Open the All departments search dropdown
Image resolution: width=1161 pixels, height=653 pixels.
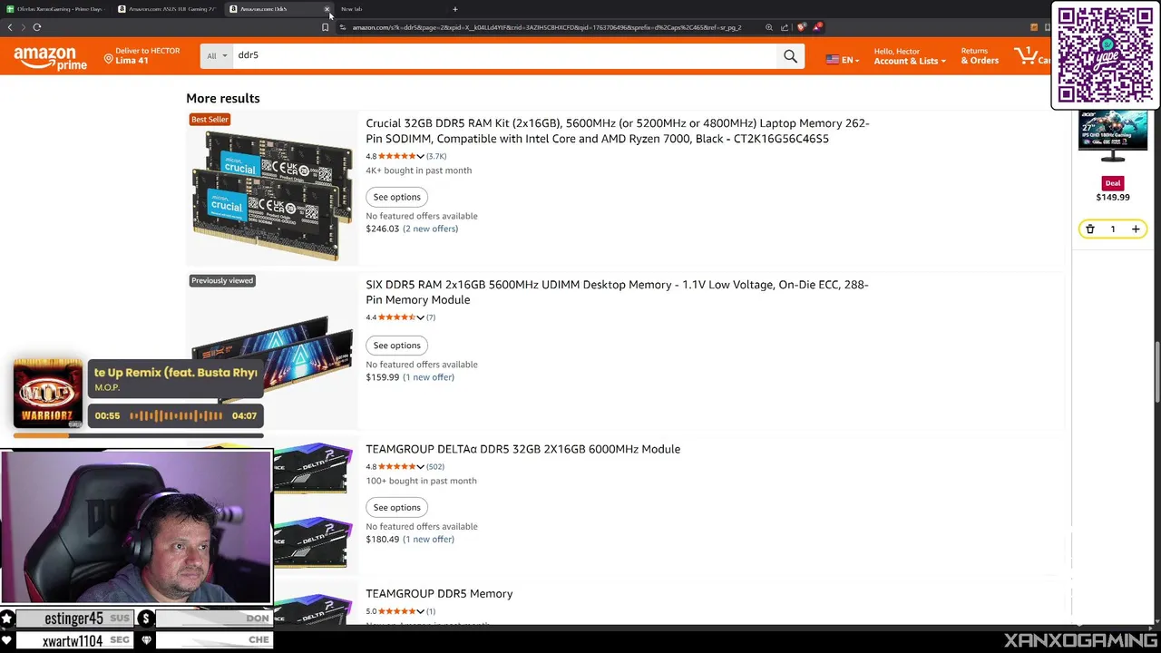pos(217,56)
